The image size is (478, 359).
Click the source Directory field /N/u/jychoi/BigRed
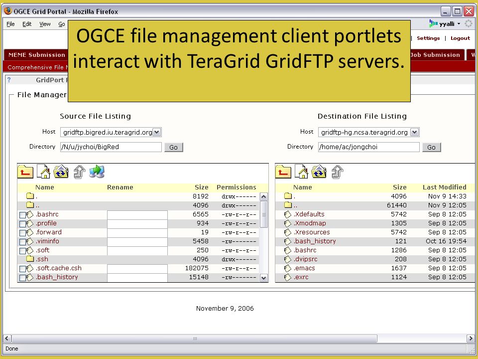pos(111,147)
